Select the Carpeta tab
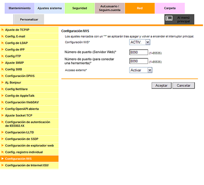204x185 pixels. (170, 8)
